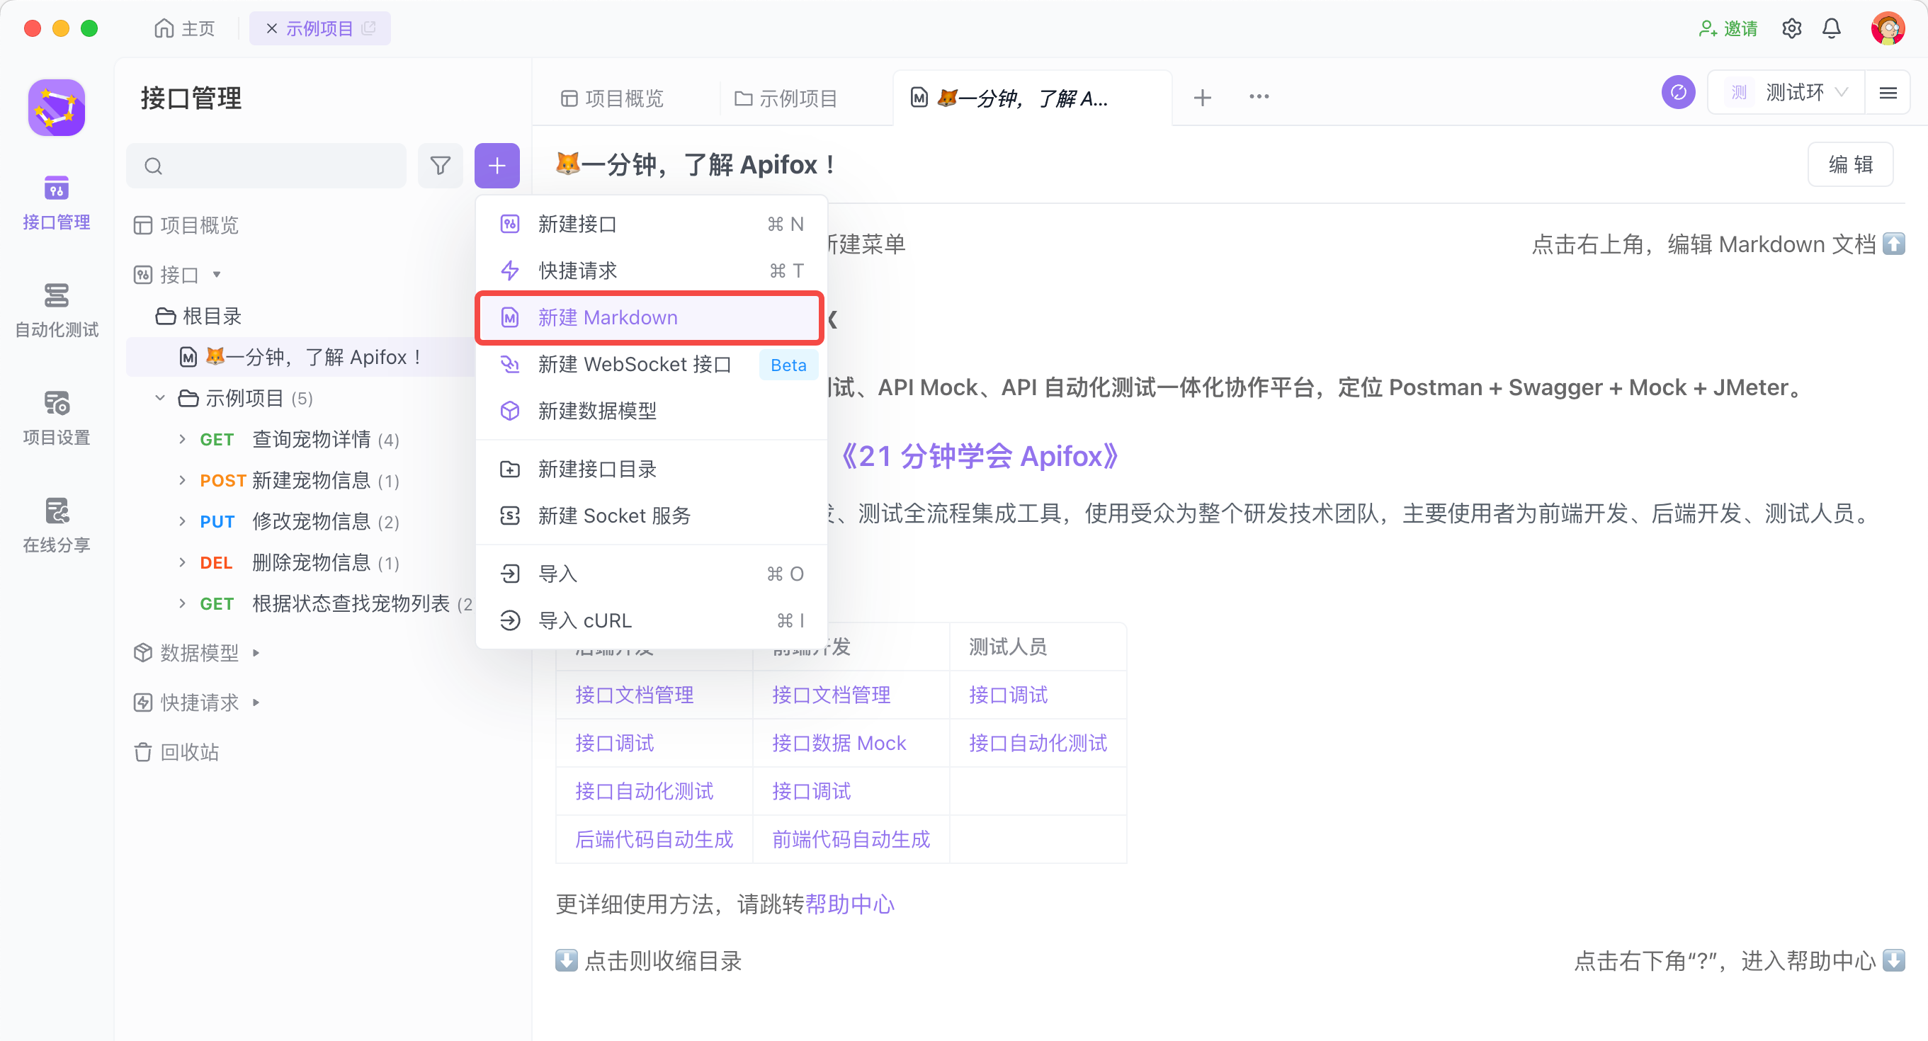This screenshot has width=1928, height=1041.
Task: Expand the 数据模型 section arrow
Action: pos(256,654)
